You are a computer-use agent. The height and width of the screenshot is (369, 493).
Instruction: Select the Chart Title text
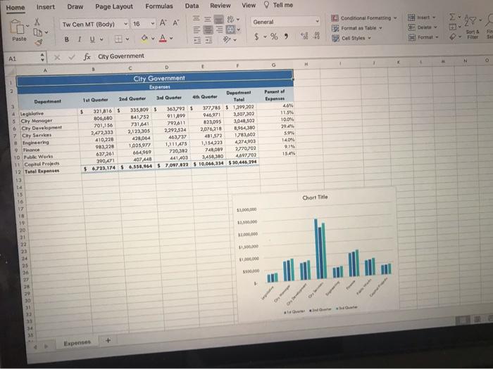pyautogui.click(x=315, y=198)
